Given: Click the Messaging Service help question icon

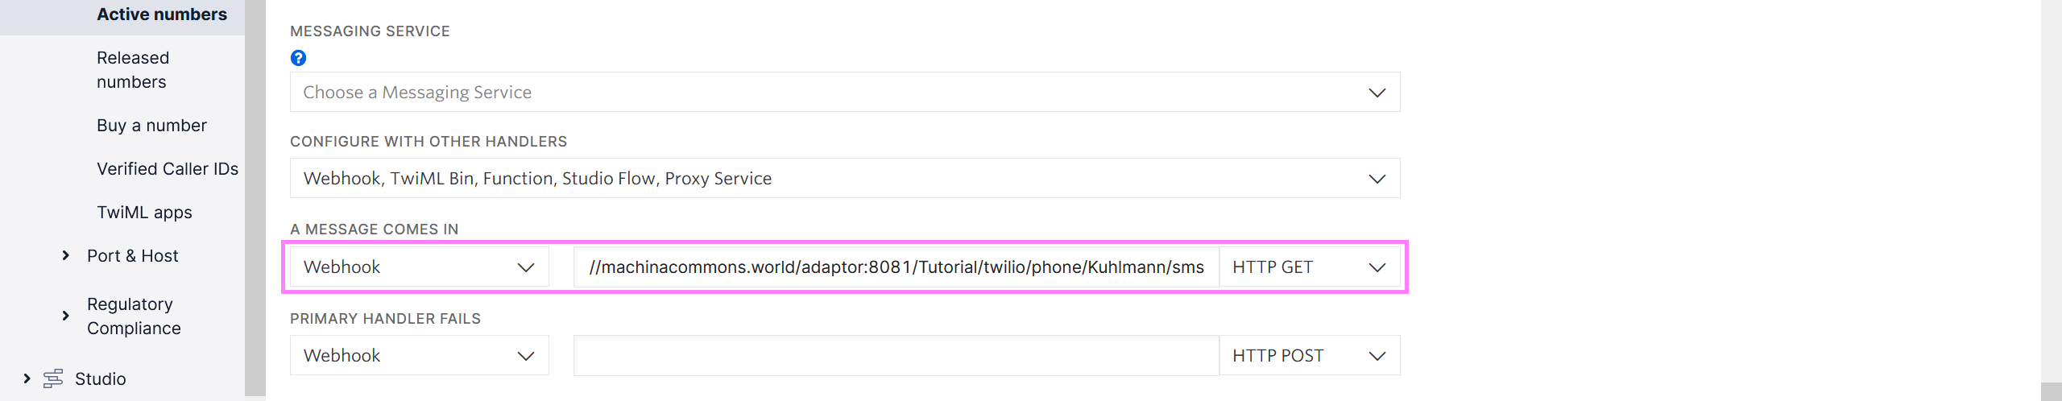Looking at the screenshot, I should [x=298, y=58].
